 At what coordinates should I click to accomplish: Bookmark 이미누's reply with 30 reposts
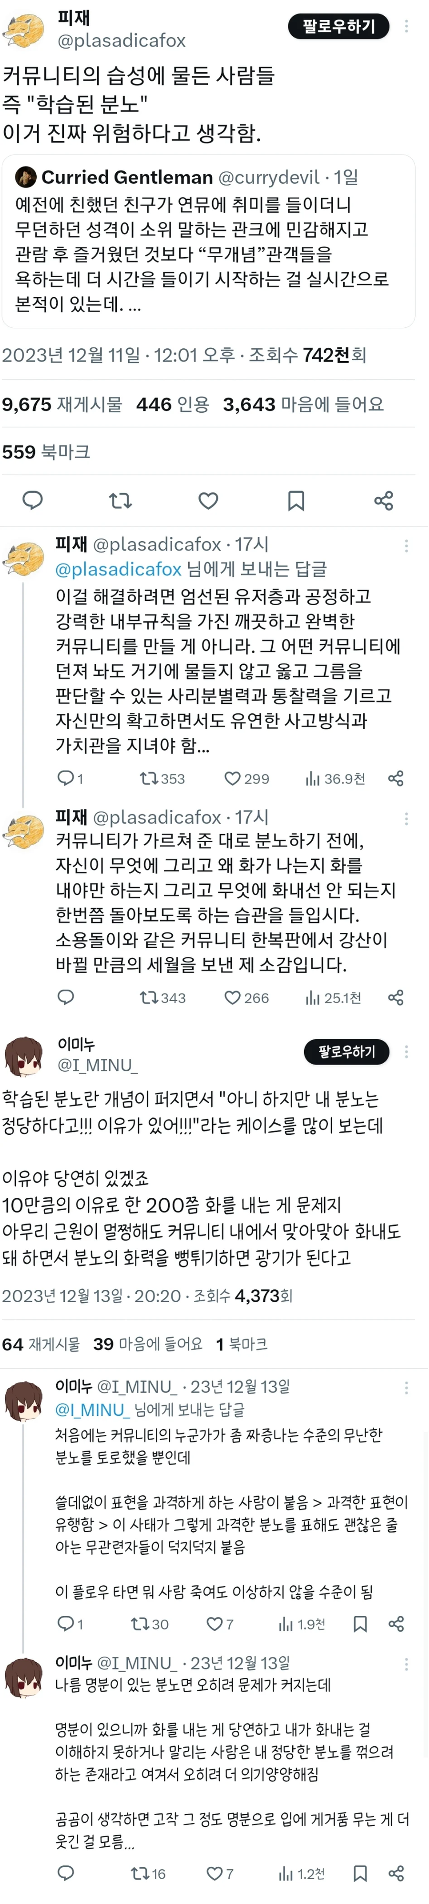point(360,1624)
